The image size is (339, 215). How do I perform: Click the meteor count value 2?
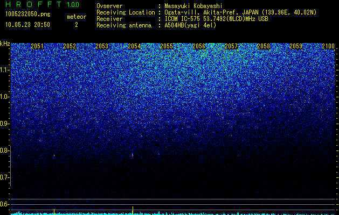tap(77, 25)
